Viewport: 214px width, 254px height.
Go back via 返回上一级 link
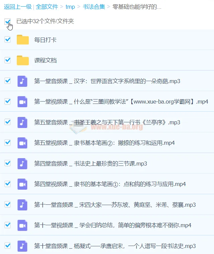click(18, 7)
